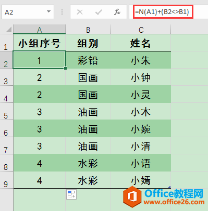
Task: Select cell A5 with value 3
Action: click(40, 111)
